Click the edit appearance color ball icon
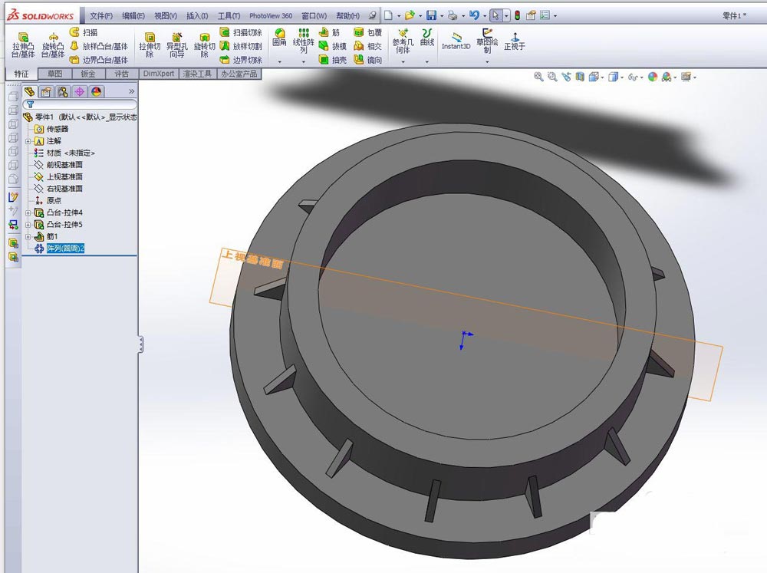This screenshot has width=767, height=573. point(653,77)
